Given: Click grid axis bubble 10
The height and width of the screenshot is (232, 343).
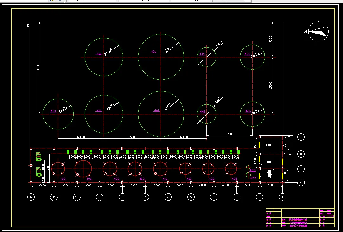Looking at the screenshot, I should (x=77, y=197).
